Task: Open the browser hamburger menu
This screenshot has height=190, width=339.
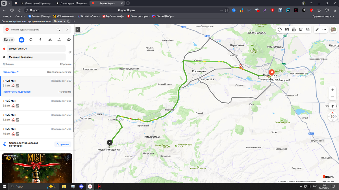Action: click(x=312, y=3)
